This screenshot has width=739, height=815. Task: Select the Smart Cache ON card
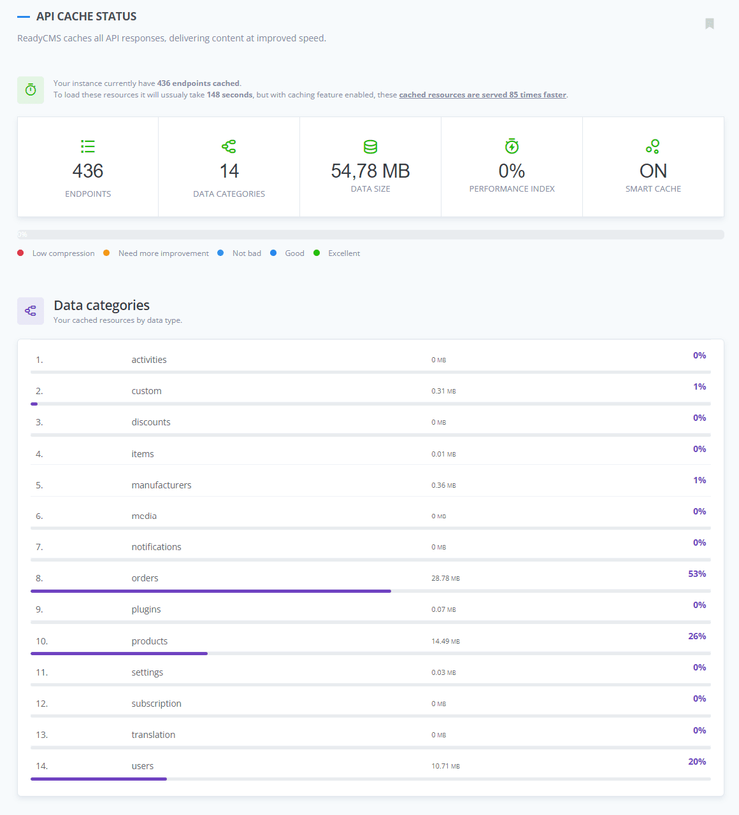[x=653, y=167]
